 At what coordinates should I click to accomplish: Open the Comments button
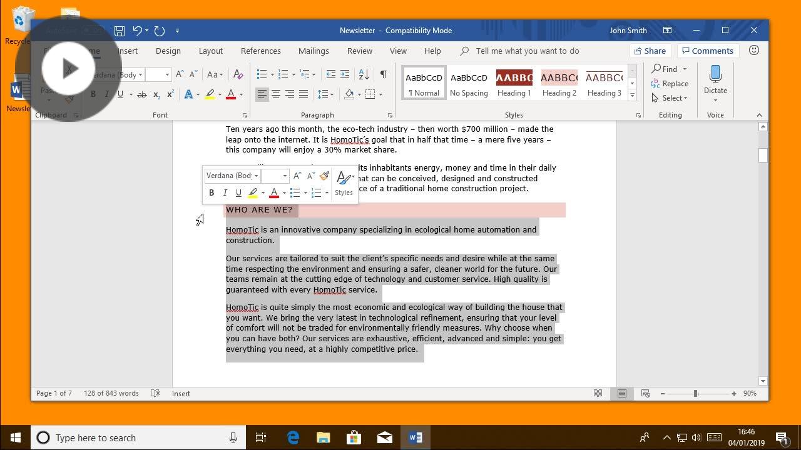pyautogui.click(x=708, y=51)
